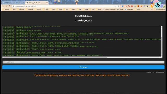Viewport: 167px width, 94px height.
Task: Open the Другие закладки folder
Action: tap(159, 9)
